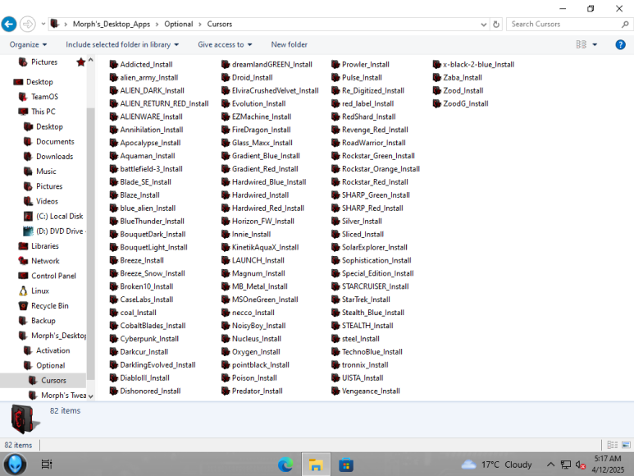Screen dimensions: 634x476
Task: Select Hardwired_Red_Install file name
Action: 268,208
